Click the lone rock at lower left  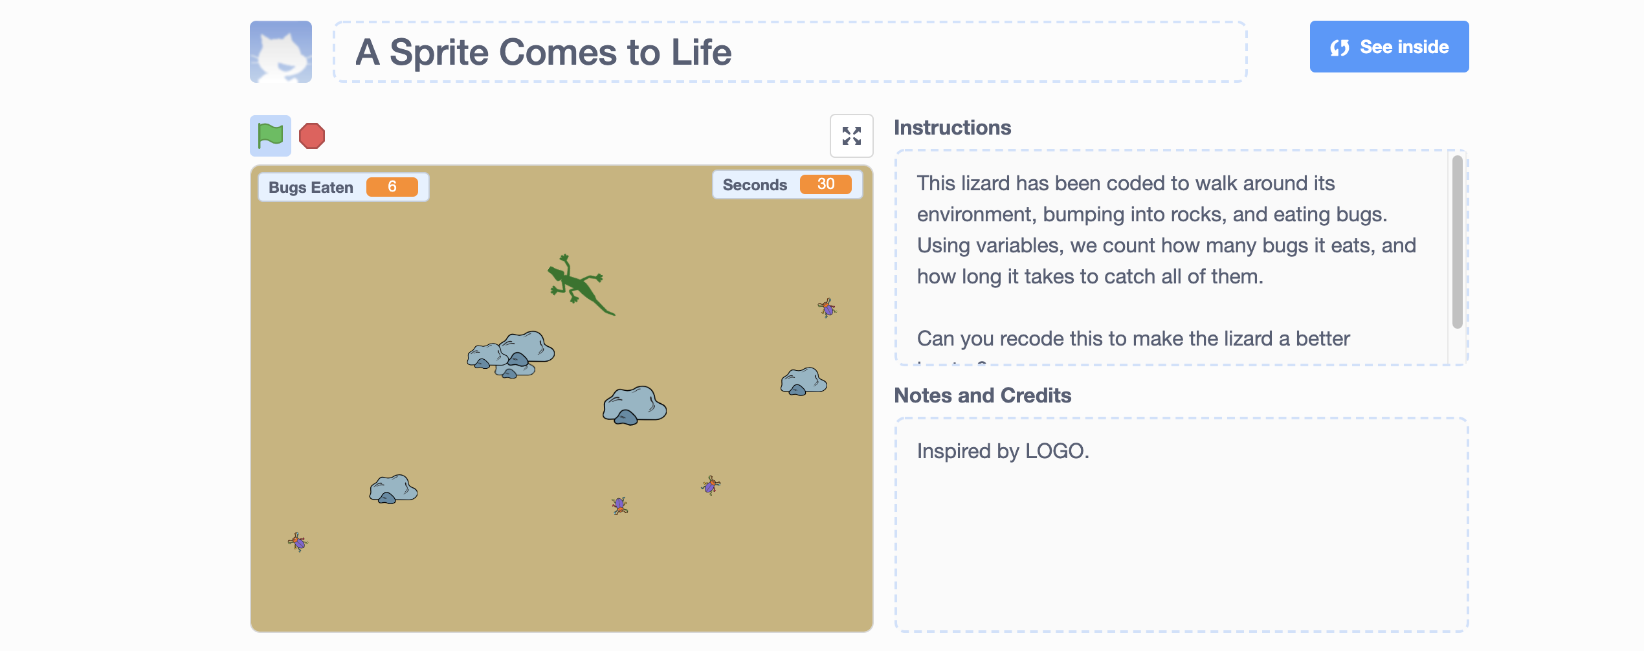pyautogui.click(x=393, y=489)
